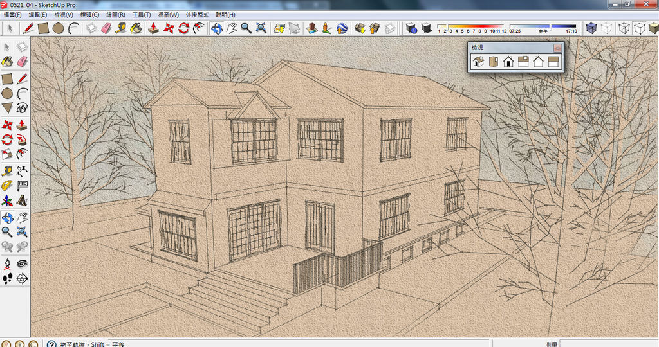Viewport: 659px width, 347px height.
Task: Open the 外掛程式 menu
Action: 197,15
